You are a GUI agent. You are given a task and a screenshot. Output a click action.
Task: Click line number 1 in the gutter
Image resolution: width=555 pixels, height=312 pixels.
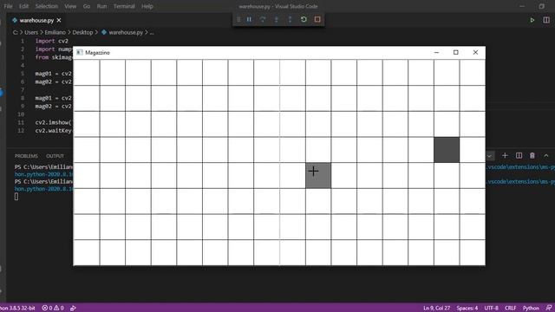[x=23, y=41]
